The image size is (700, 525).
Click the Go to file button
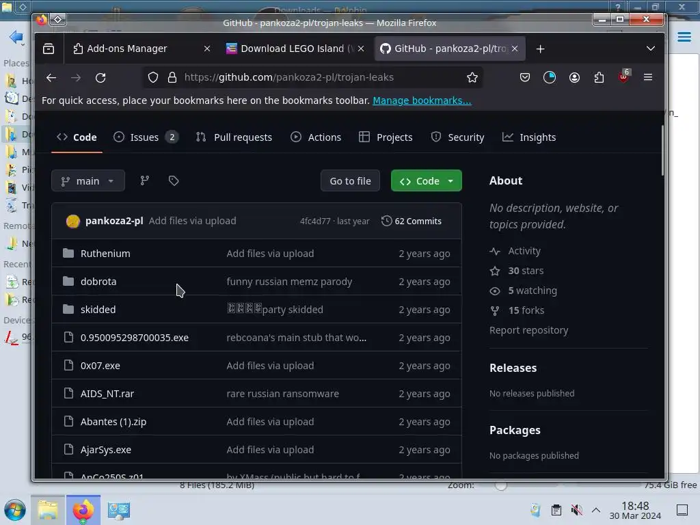(x=351, y=180)
